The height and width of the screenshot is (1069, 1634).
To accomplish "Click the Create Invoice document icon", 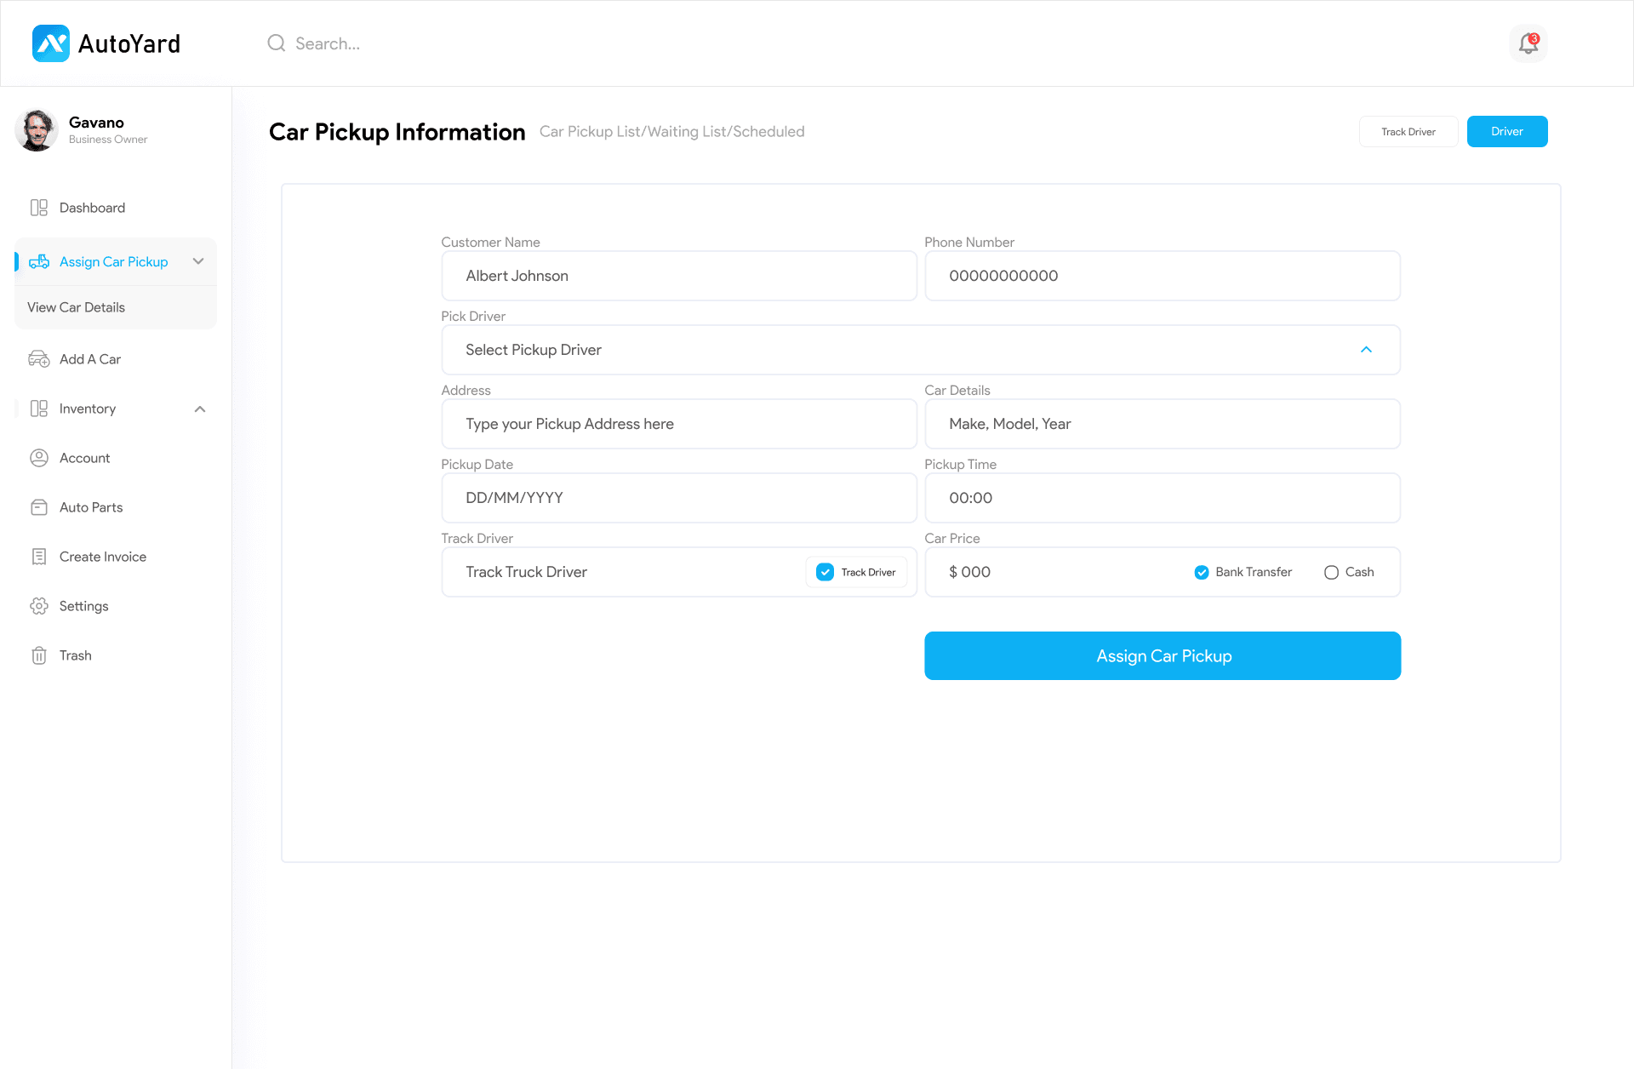I will click(x=39, y=557).
